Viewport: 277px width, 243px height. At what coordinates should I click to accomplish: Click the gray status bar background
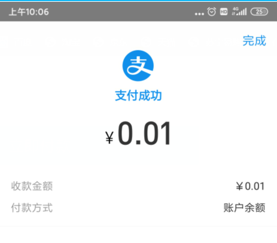(120, 11)
